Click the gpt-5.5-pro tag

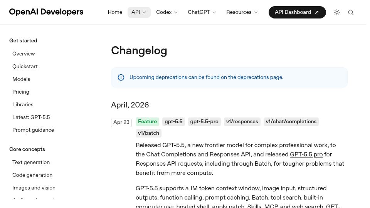point(204,122)
